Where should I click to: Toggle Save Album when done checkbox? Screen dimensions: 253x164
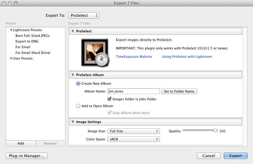[110, 113]
